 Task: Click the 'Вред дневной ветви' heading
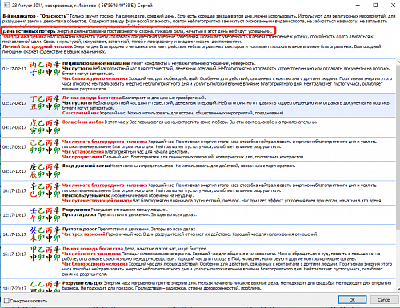[86, 166]
